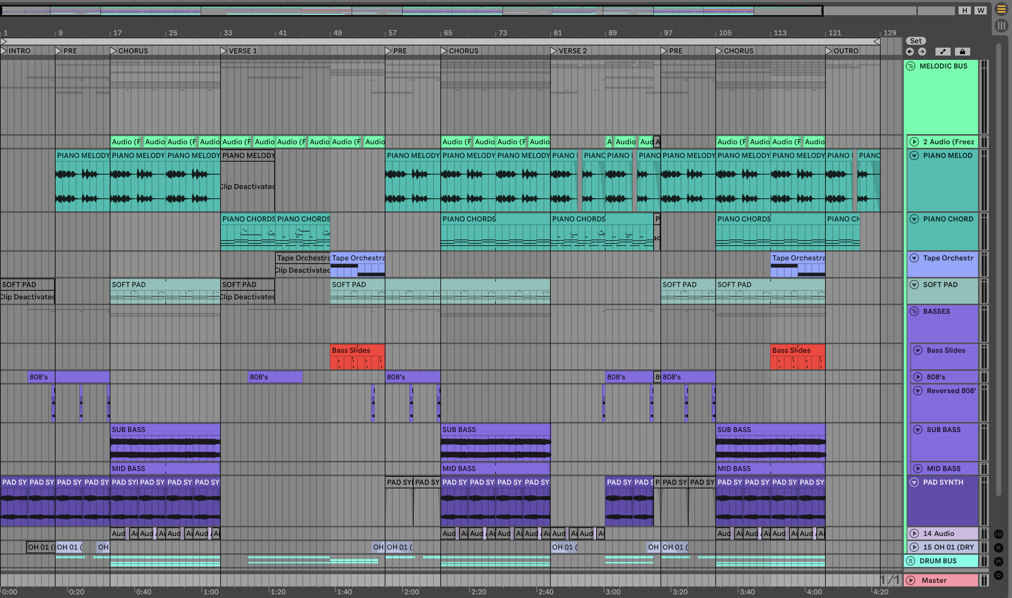This screenshot has width=1012, height=598.
Task: Unfold the DRUM BUS group
Action: click(x=911, y=560)
